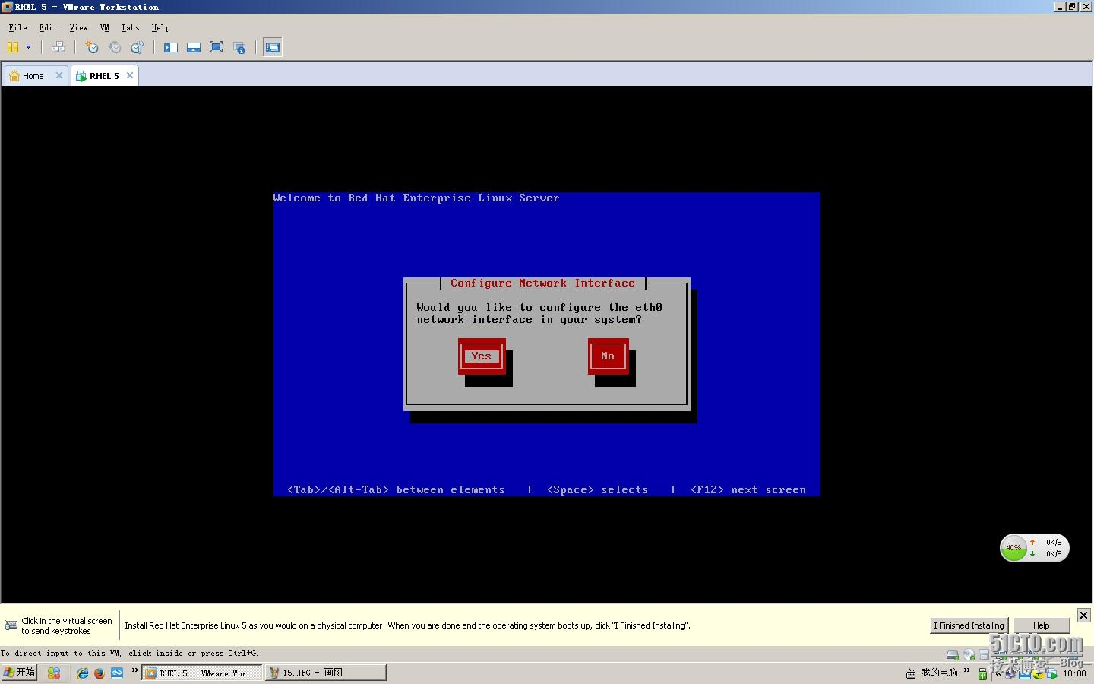Click the console view toolbar icon
This screenshot has width=1094, height=684.
click(x=273, y=47)
